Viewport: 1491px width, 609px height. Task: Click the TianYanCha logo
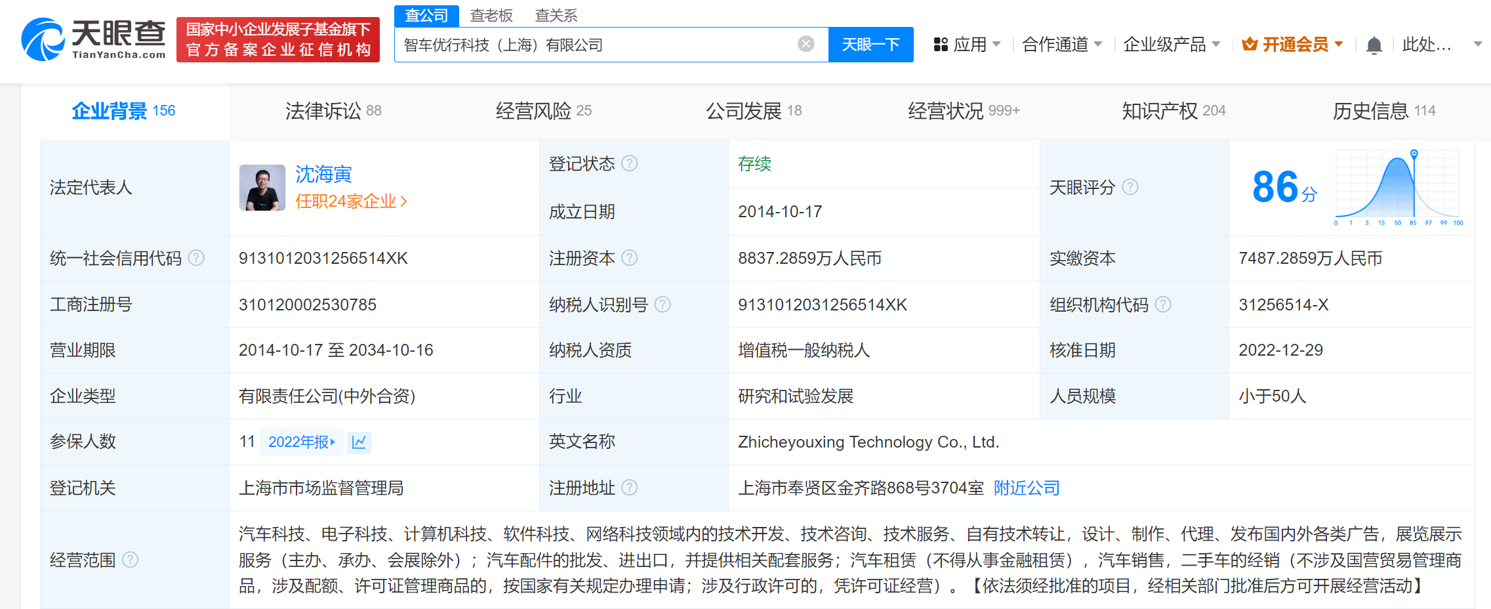click(x=93, y=39)
